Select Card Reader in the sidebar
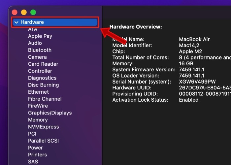 coord(43,64)
